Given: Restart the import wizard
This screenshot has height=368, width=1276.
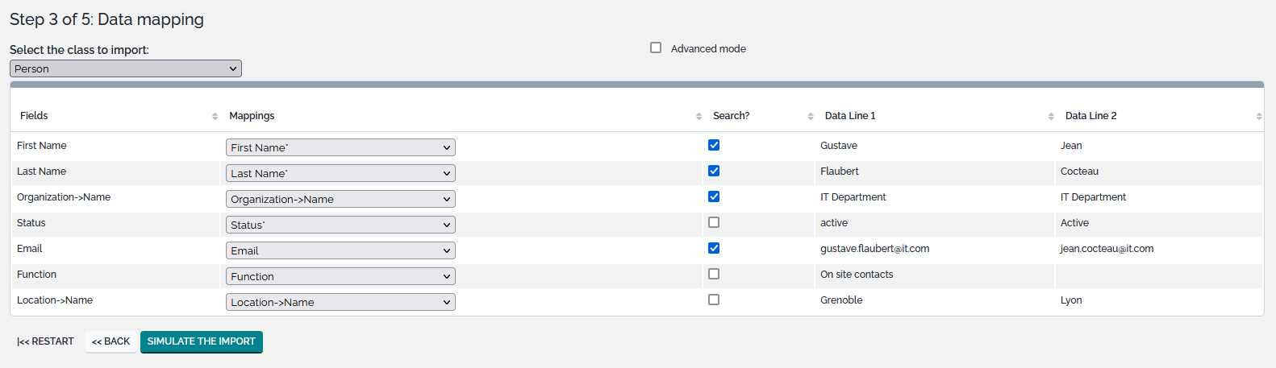Looking at the screenshot, I should [45, 341].
